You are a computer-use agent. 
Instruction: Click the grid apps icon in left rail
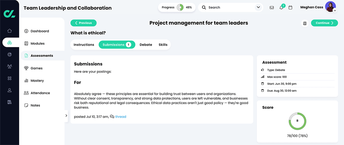pos(10,78)
